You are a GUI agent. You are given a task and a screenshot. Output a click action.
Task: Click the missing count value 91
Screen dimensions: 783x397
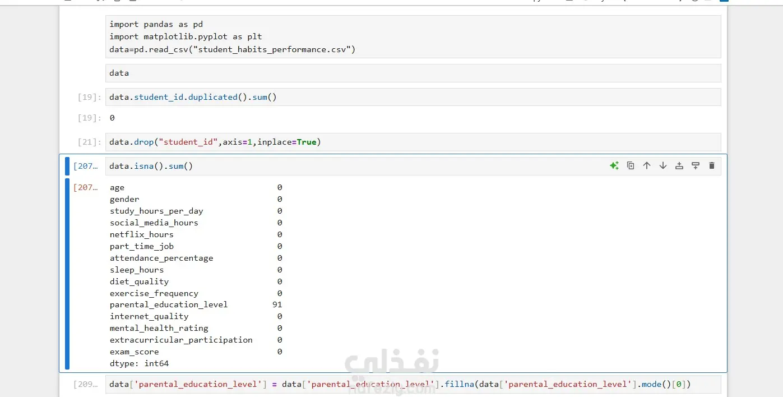point(277,304)
